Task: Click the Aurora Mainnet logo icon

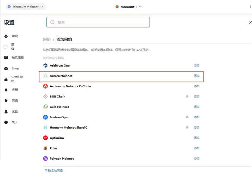Action: coord(45,76)
